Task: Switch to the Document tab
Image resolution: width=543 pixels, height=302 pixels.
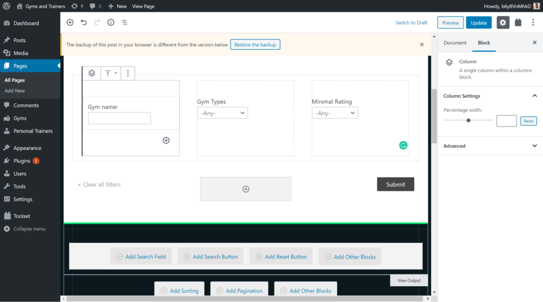Action: pos(454,42)
